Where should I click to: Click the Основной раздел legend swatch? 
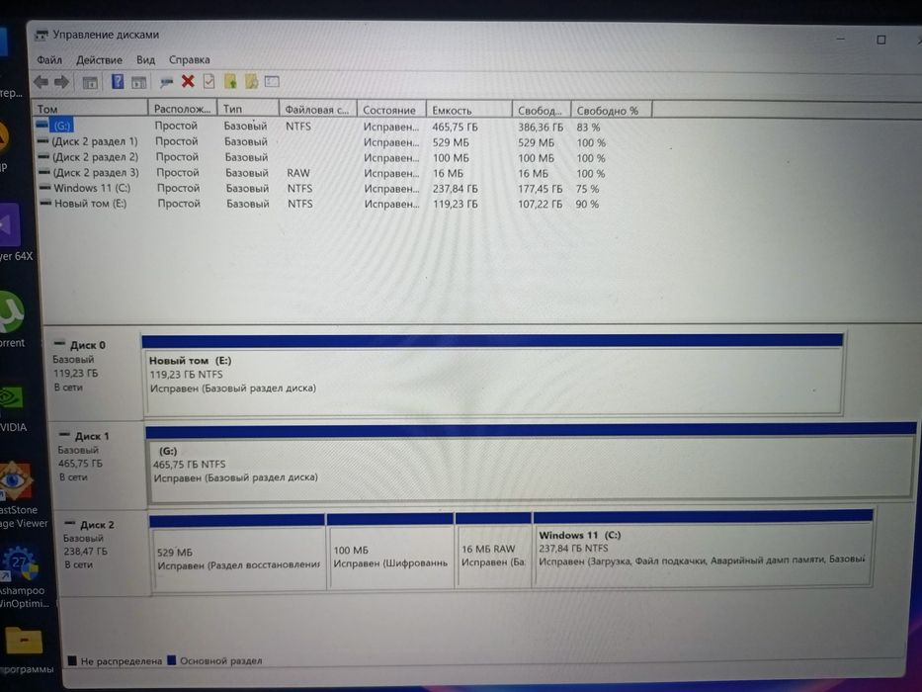pyautogui.click(x=172, y=660)
